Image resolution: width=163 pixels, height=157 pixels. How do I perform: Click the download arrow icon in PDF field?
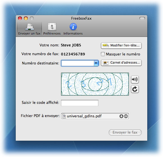point(121,116)
